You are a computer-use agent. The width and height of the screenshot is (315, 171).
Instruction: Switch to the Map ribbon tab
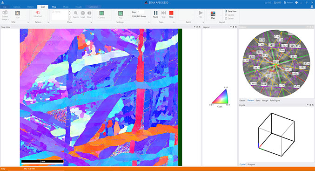[x=54, y=7]
